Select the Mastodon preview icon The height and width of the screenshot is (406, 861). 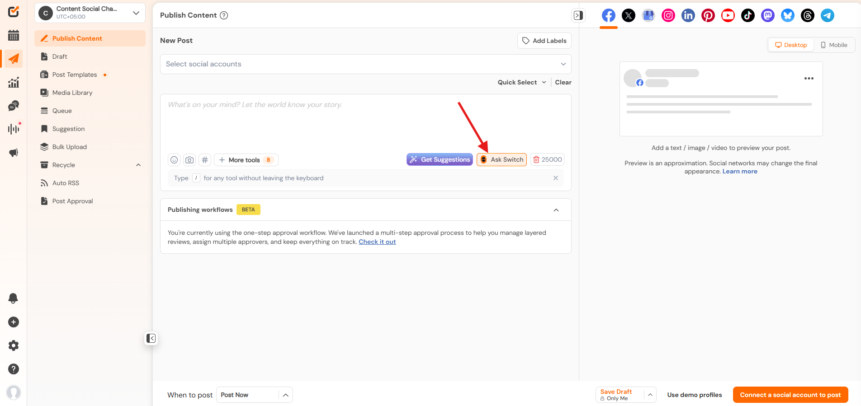768,15
